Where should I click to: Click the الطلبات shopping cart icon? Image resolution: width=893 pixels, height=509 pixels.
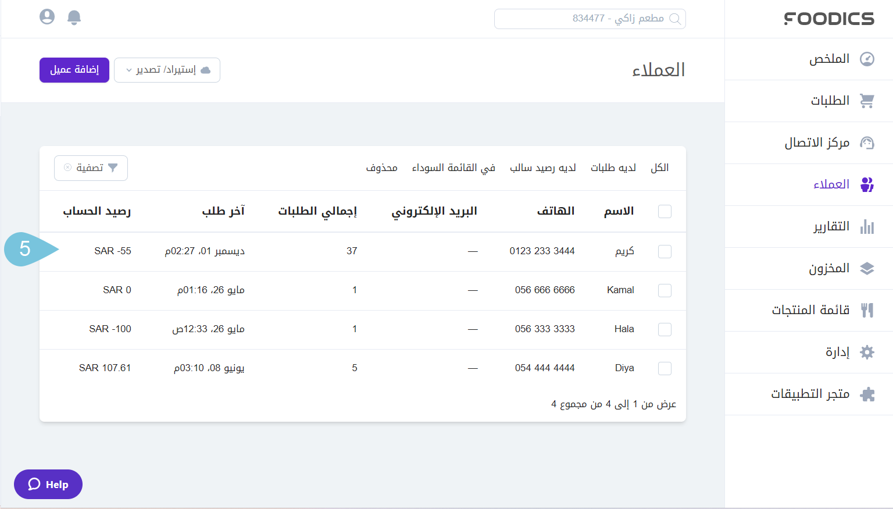(867, 101)
